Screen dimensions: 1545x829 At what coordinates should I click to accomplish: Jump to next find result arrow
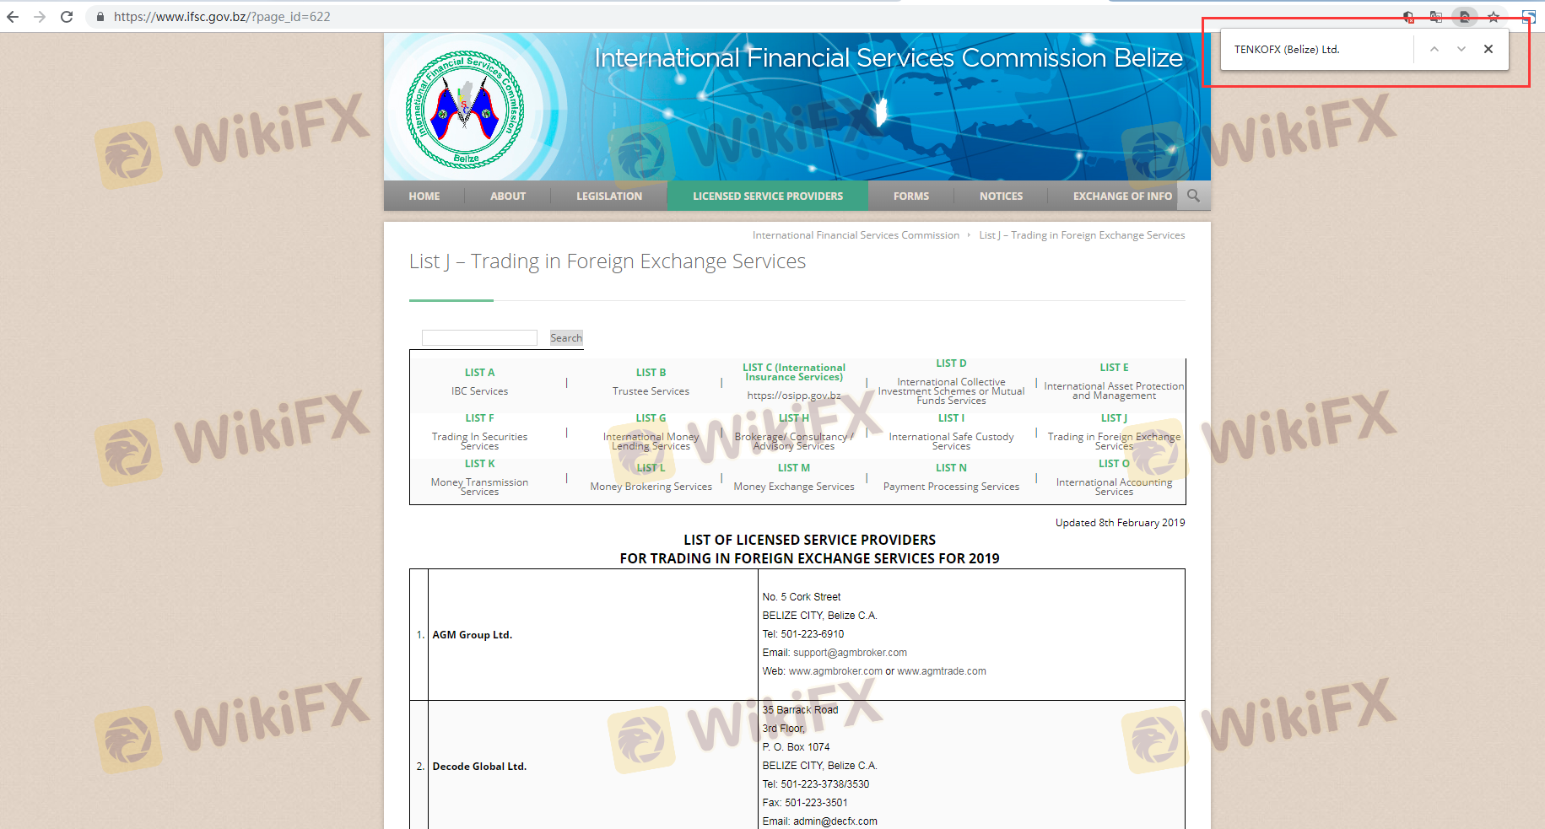1461,49
